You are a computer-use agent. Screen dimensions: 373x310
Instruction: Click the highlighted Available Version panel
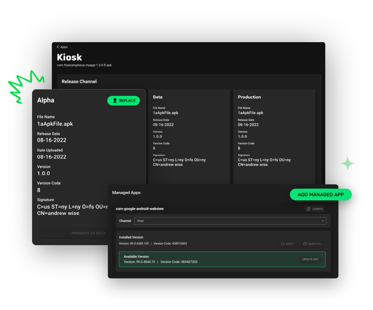point(222,259)
